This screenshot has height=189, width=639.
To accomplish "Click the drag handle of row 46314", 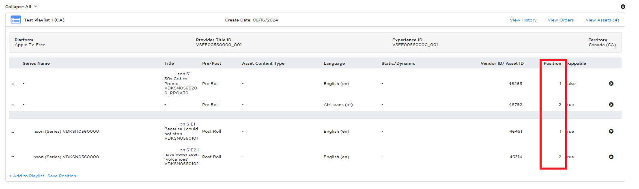I will tap(13, 157).
